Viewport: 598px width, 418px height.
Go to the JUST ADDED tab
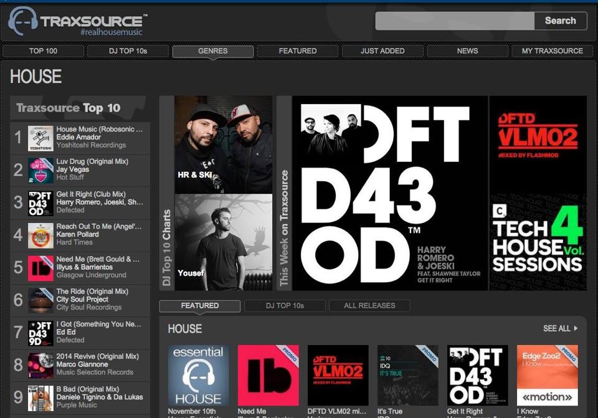pos(382,51)
